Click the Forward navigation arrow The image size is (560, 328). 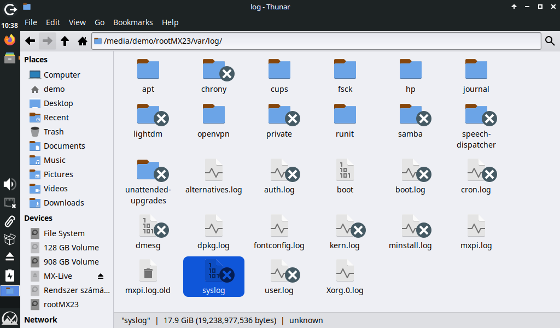pyautogui.click(x=48, y=41)
